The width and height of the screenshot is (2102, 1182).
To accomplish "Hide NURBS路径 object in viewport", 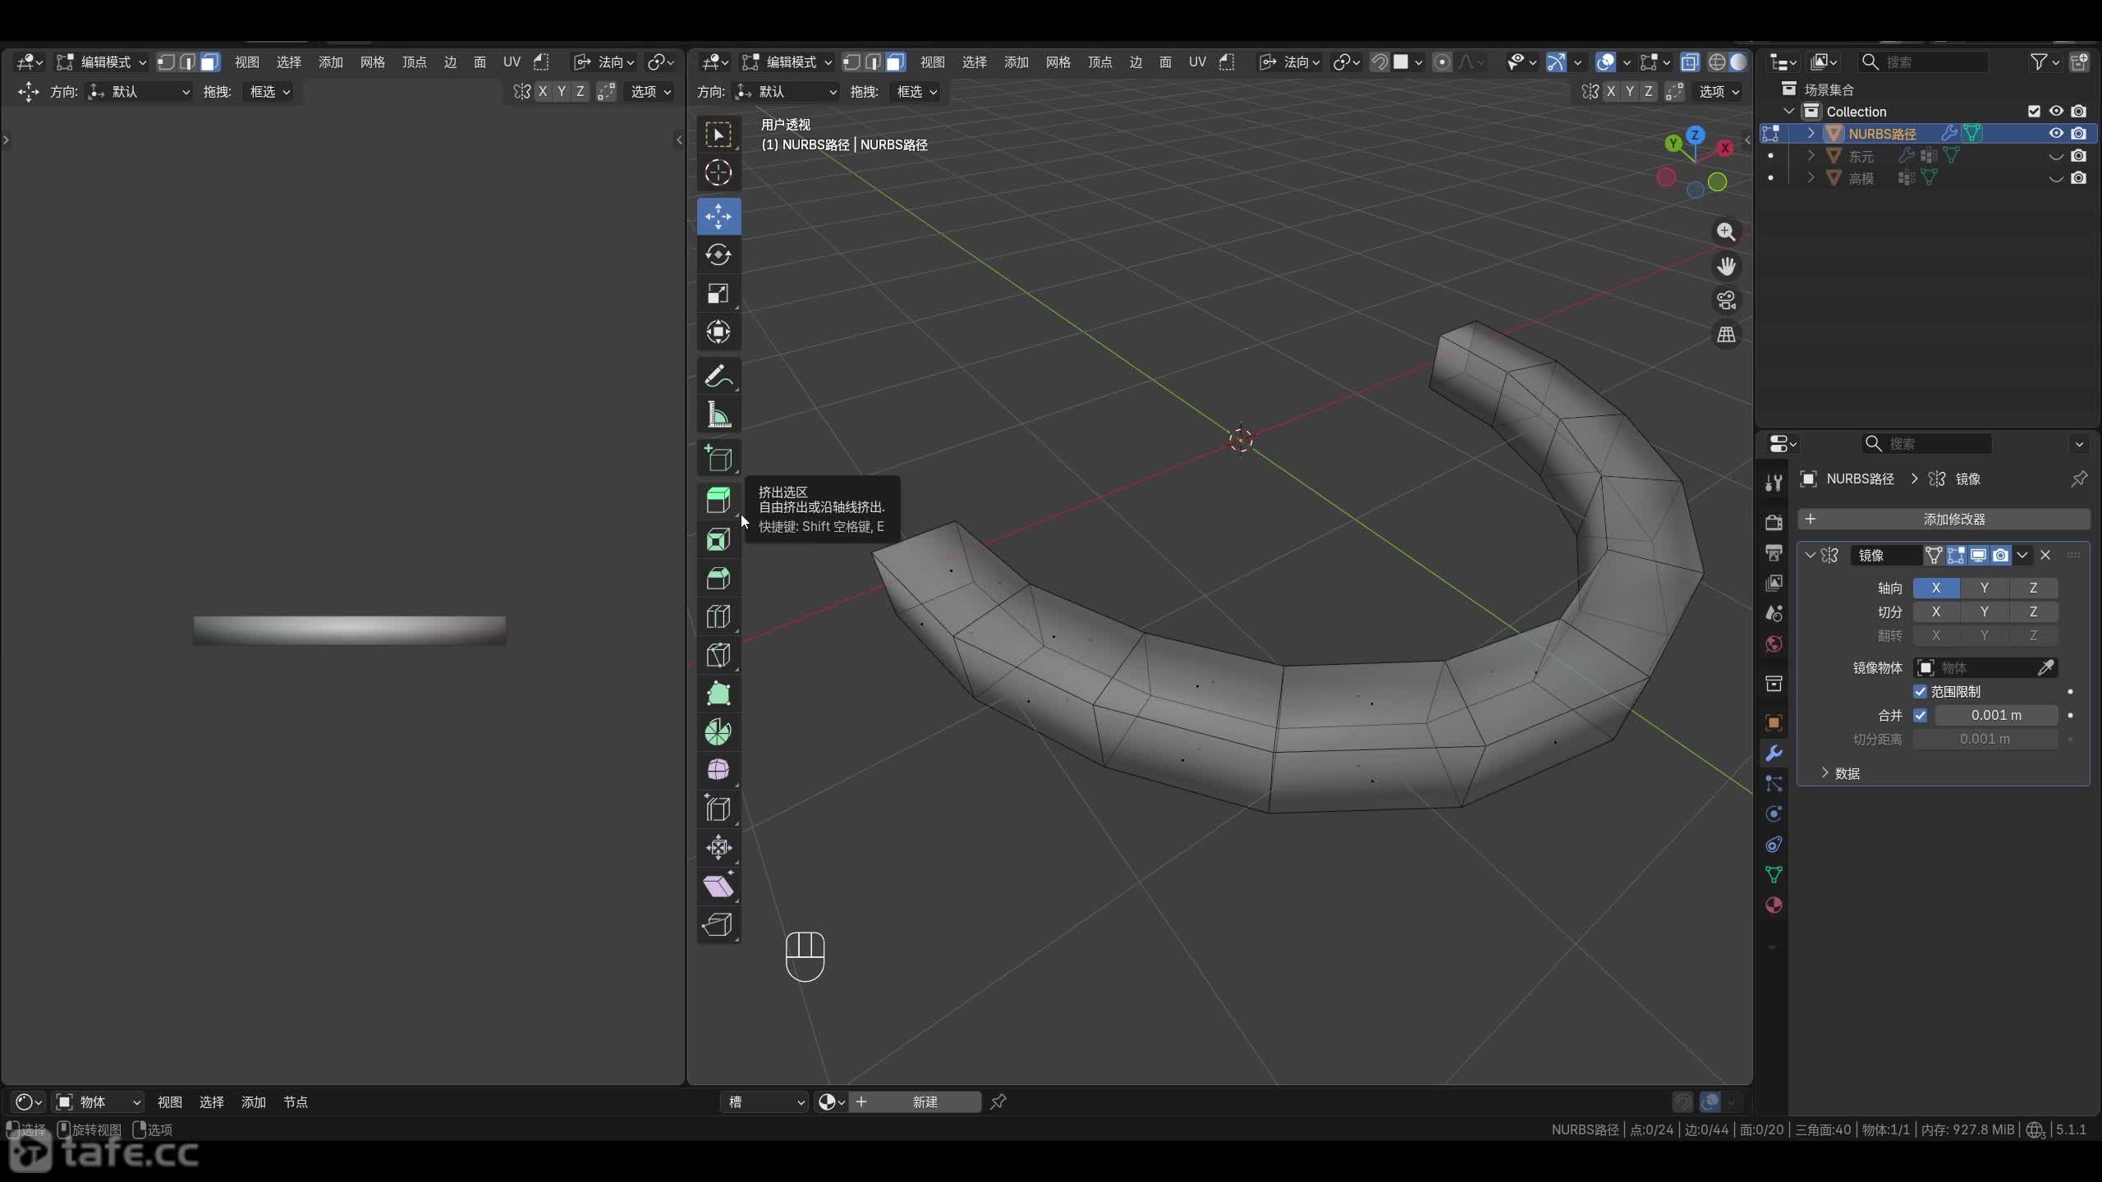I will 2056,134.
